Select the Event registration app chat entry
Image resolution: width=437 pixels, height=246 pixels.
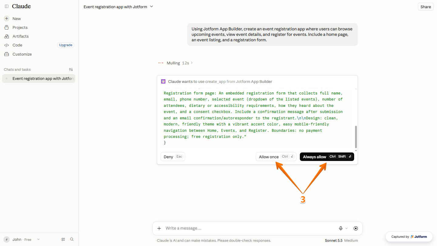click(39, 78)
